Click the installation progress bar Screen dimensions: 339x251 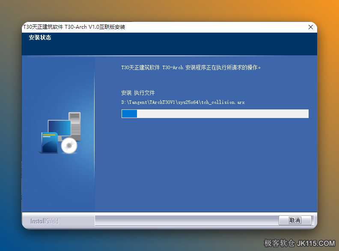pos(215,114)
